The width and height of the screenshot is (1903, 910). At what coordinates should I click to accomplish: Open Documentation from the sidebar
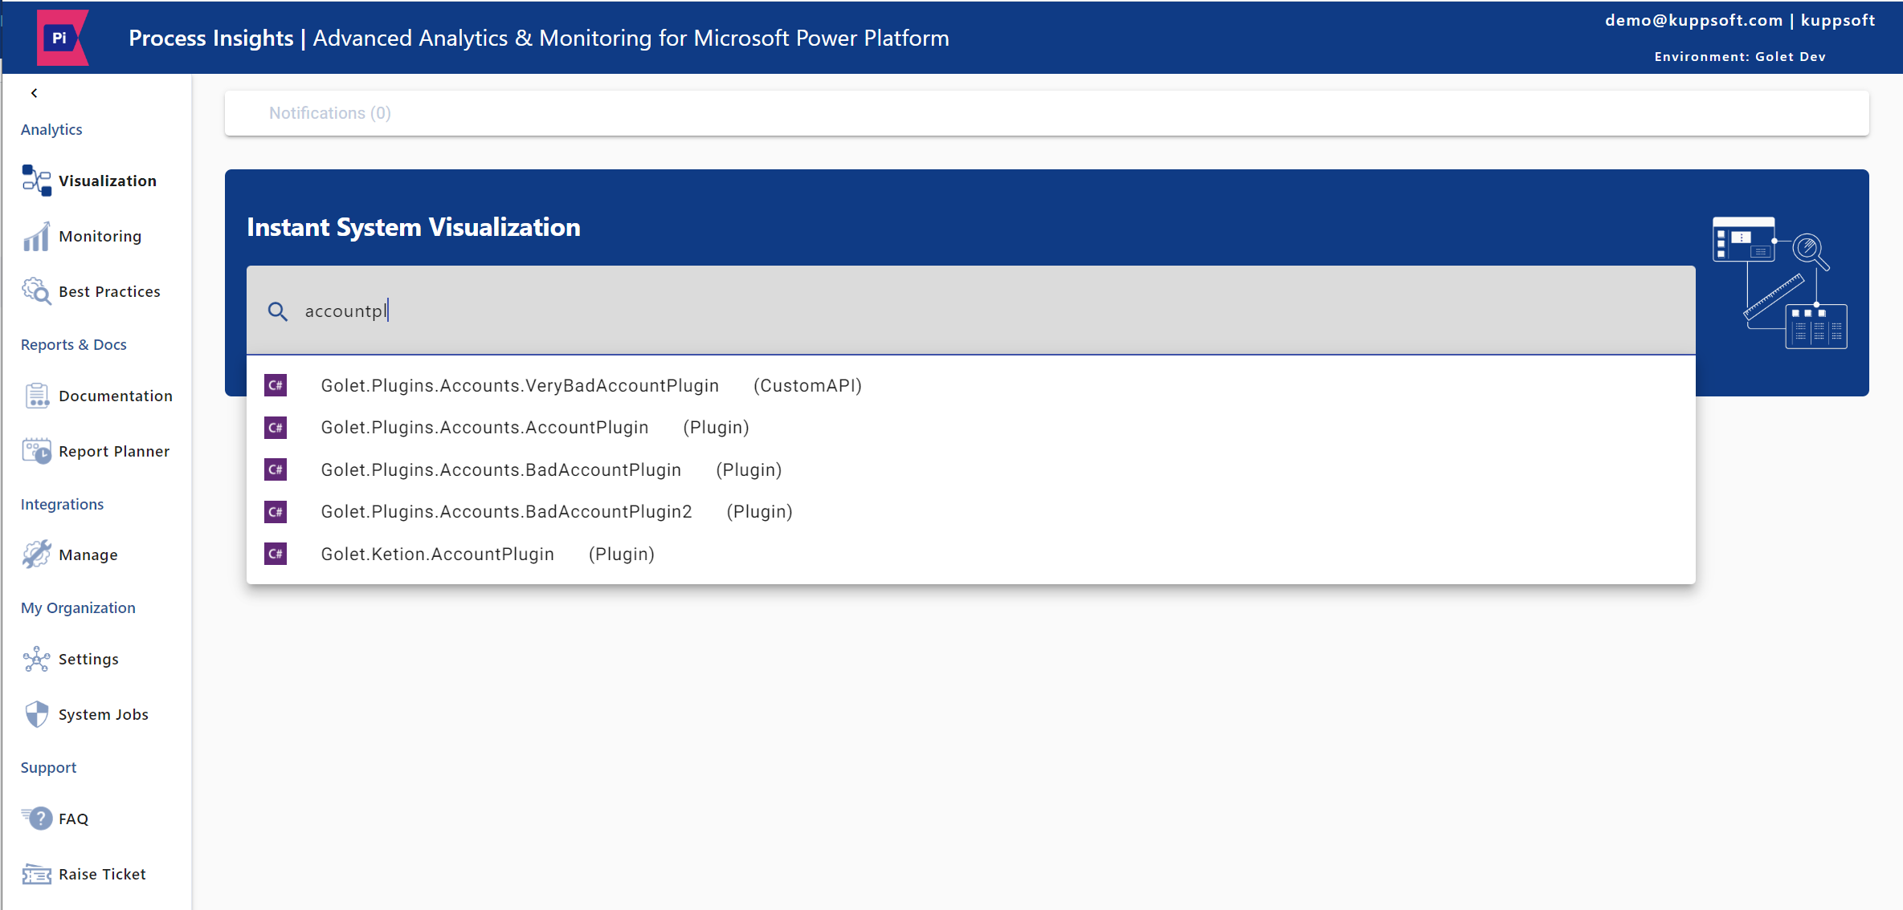pos(116,396)
